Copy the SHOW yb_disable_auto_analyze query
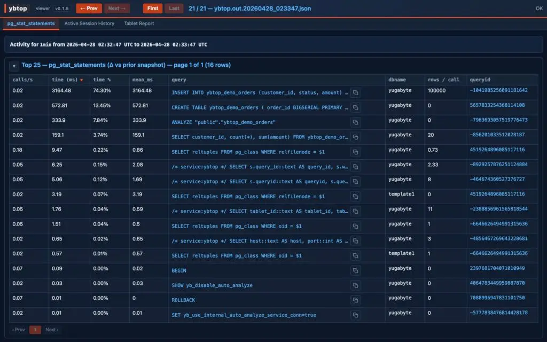547x342 pixels. click(356, 285)
